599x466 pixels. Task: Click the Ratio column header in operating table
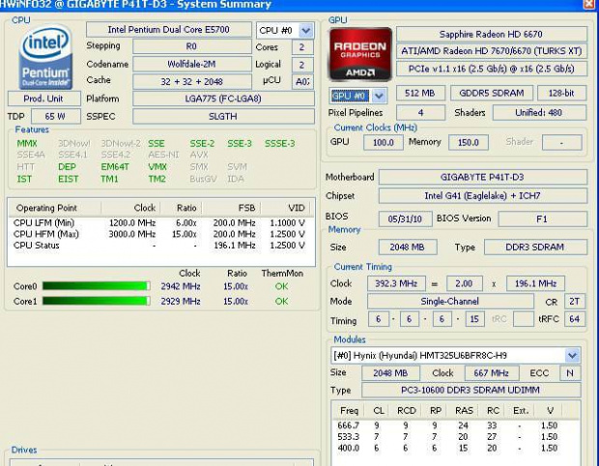[x=181, y=208]
